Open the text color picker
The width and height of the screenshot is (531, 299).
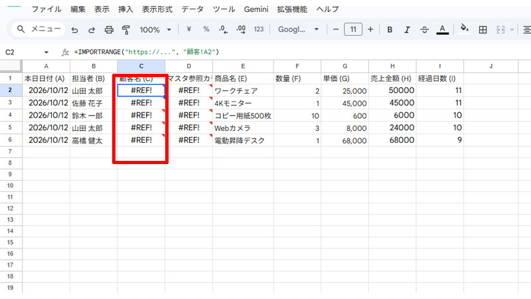point(442,30)
